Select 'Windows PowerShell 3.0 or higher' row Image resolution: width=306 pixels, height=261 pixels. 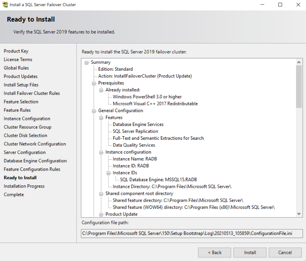coord(147,97)
